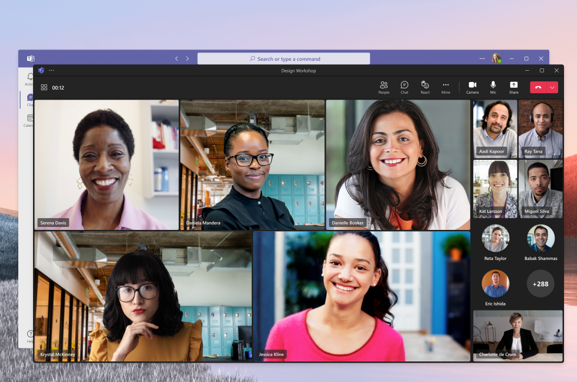Screen dimensions: 577x382
Task: Click the profile avatar in Teams title bar
Action: [496, 58]
